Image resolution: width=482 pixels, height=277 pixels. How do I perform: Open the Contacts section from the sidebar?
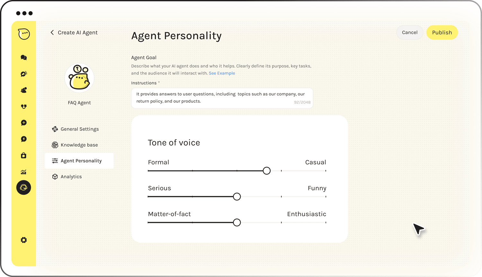[x=23, y=90]
